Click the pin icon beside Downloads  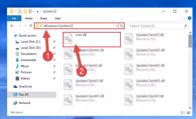click(x=54, y=60)
